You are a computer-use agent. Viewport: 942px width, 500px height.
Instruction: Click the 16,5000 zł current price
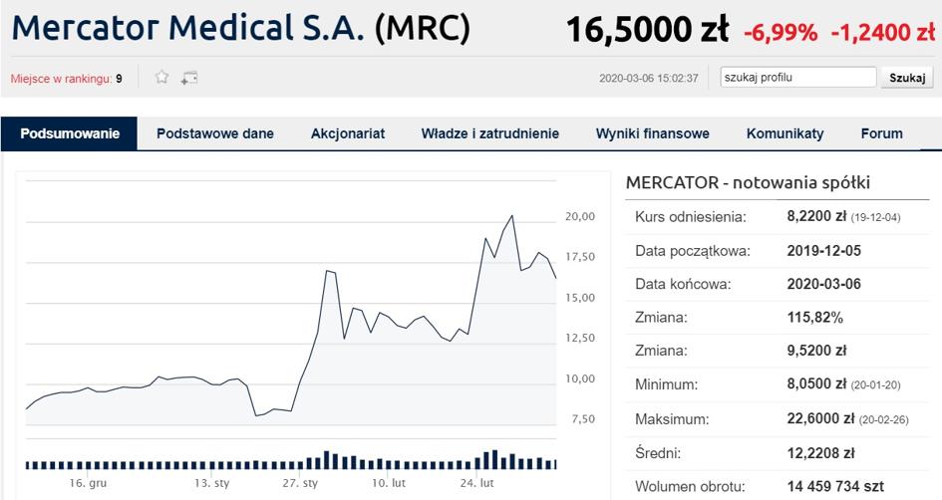click(647, 29)
